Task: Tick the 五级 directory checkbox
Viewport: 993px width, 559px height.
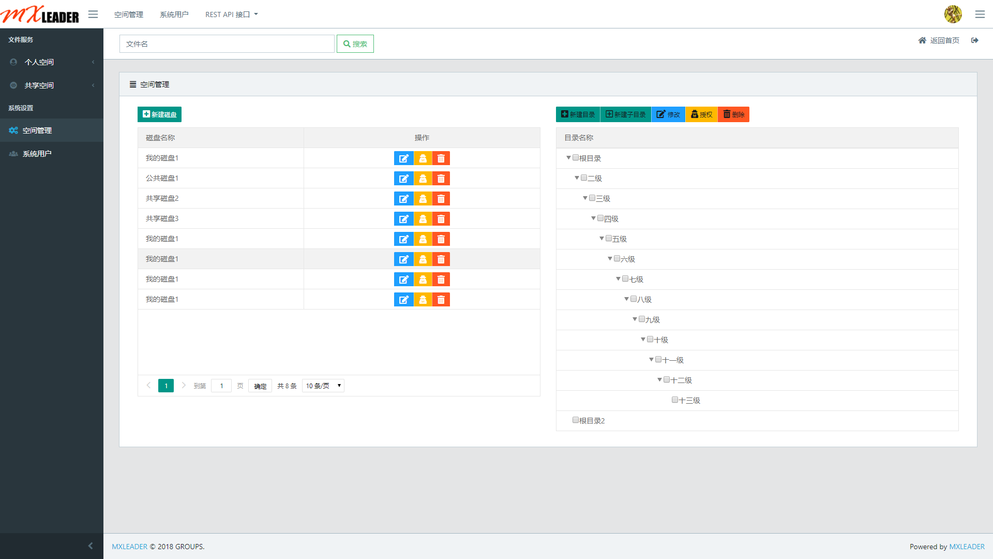Action: pyautogui.click(x=609, y=239)
